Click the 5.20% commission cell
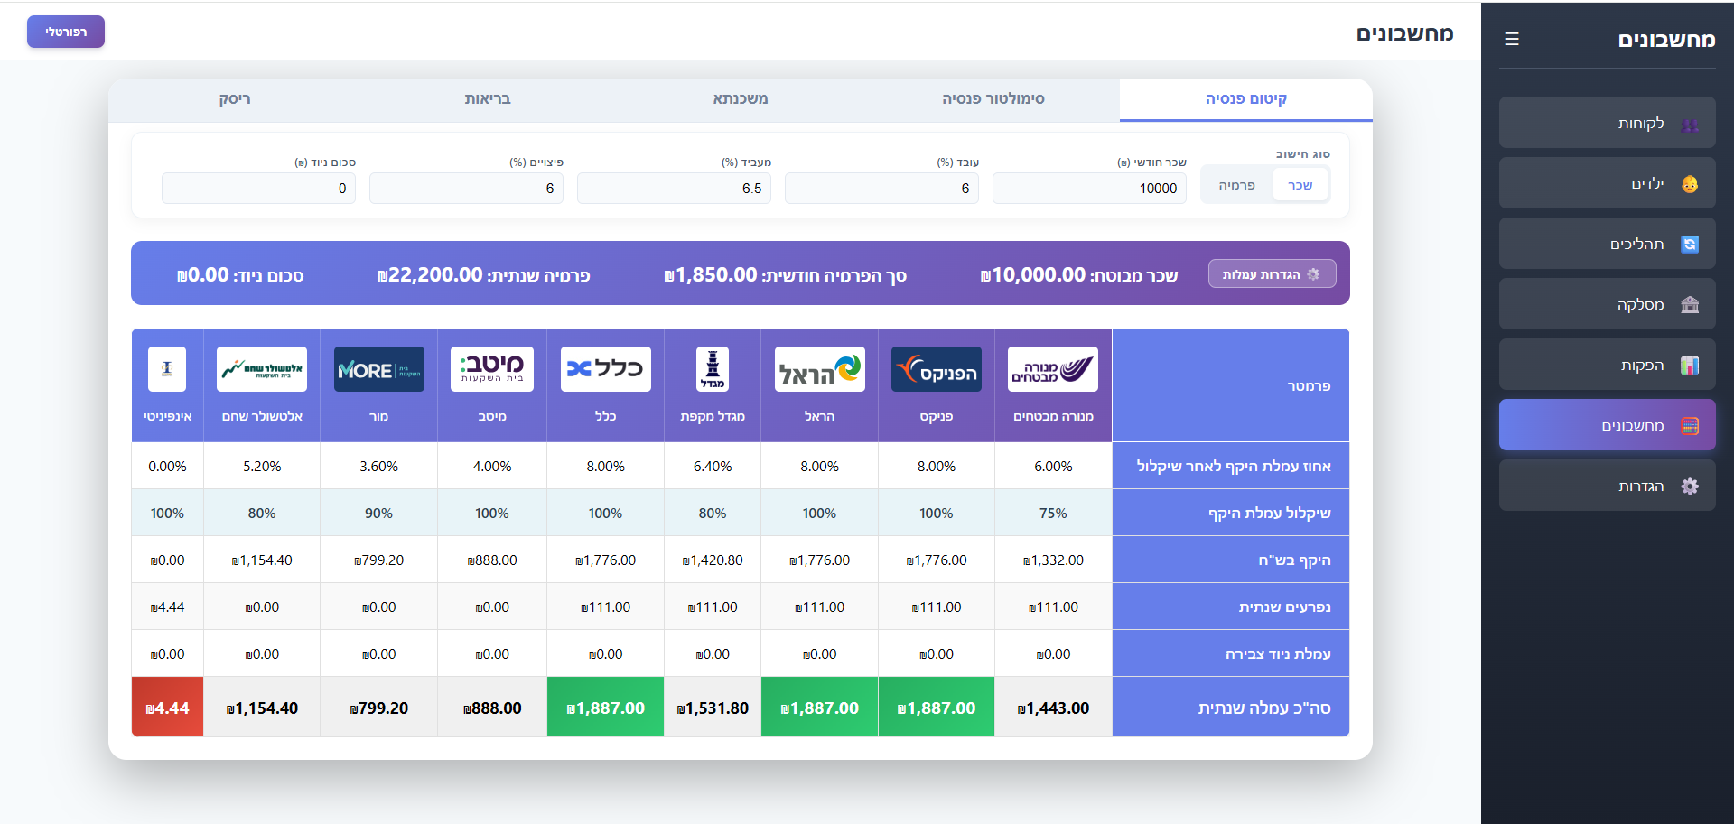 (x=262, y=466)
